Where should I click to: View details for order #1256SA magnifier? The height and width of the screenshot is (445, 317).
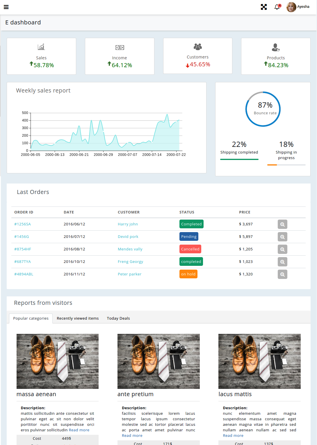pyautogui.click(x=282, y=224)
